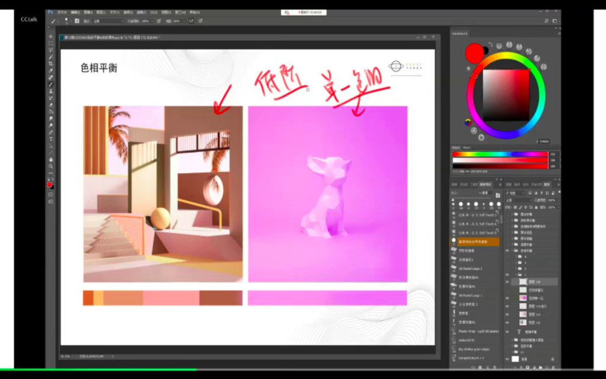Select the Eyedropper tool
606x379 pixels.
pyautogui.click(x=51, y=70)
